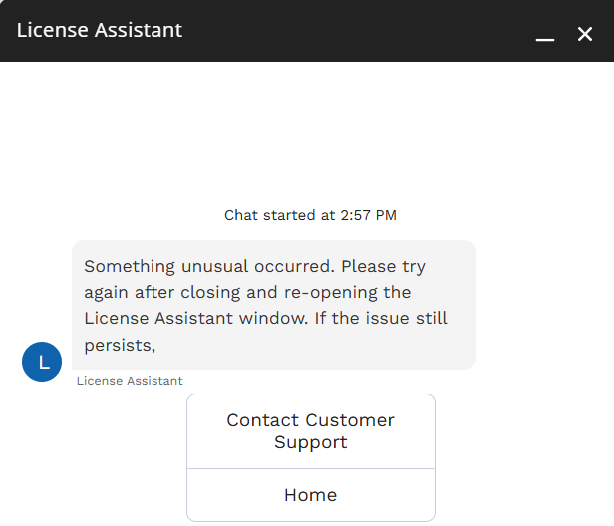The width and height of the screenshot is (614, 526).
Task: Click the "Chat started at 2:57 PM" timestamp
Action: point(310,215)
